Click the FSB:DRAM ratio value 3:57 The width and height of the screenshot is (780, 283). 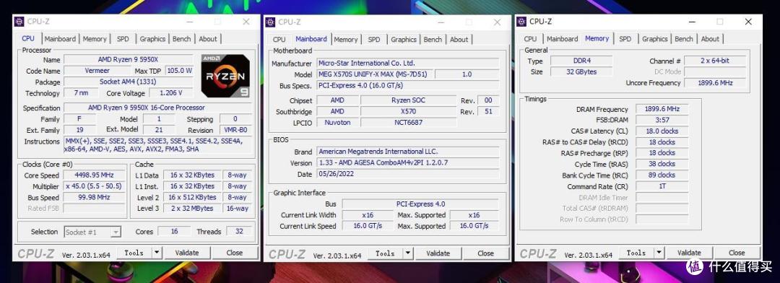pyautogui.click(x=662, y=120)
